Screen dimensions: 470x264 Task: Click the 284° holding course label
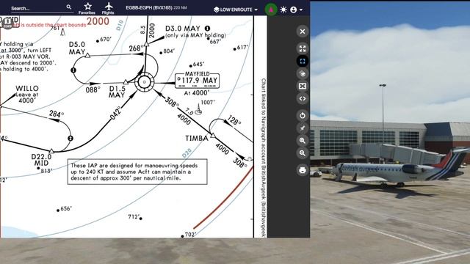pos(57,114)
